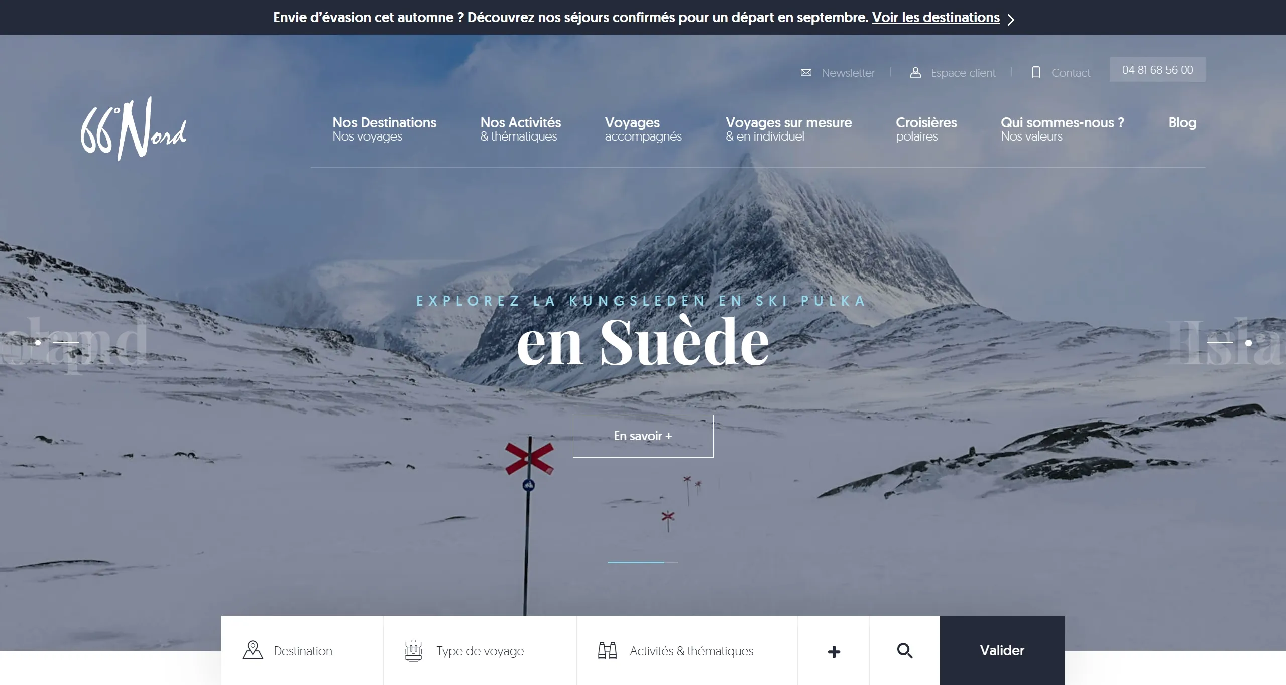Open Croisières polaires menu

tap(926, 129)
